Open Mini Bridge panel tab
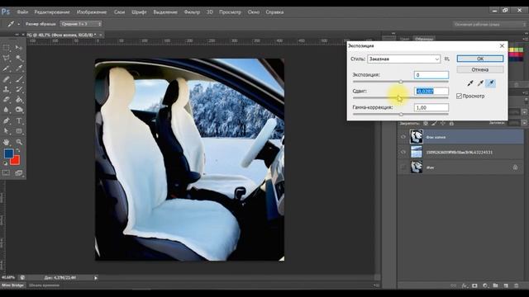The height and width of the screenshot is (297, 529). [x=12, y=285]
